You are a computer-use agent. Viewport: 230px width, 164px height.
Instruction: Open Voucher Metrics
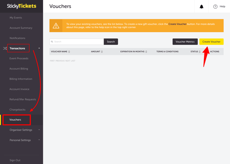click(185, 42)
